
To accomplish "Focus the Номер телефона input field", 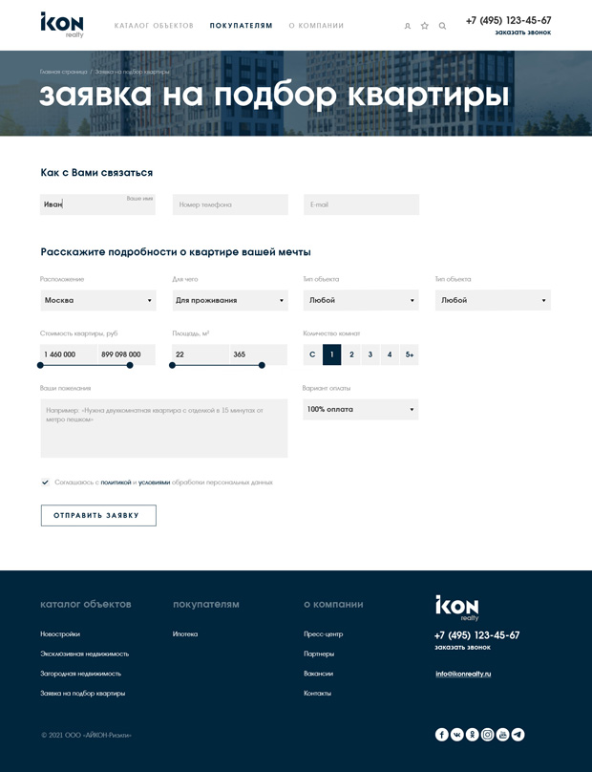I will coord(230,204).
